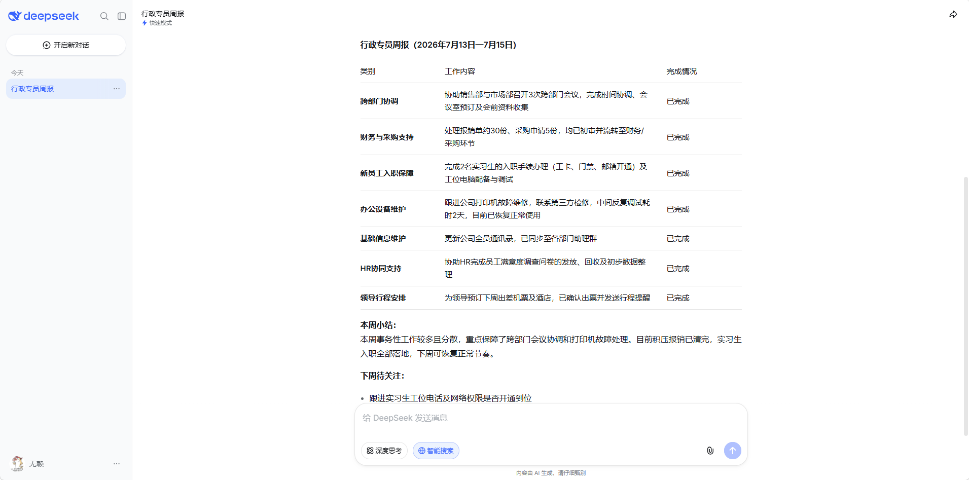Click the 无赖 user avatar

coord(17,464)
